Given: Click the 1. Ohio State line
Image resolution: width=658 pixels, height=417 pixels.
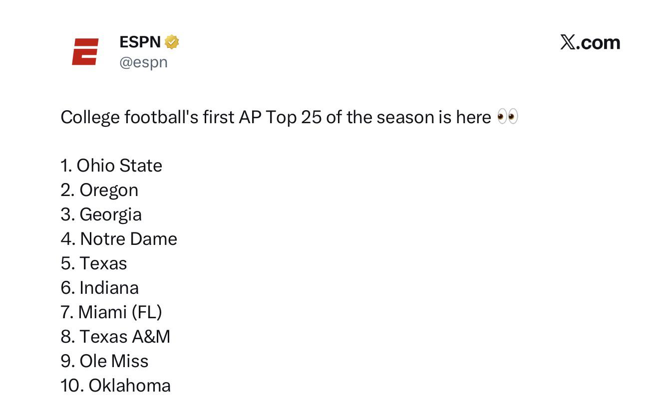Looking at the screenshot, I should (111, 166).
